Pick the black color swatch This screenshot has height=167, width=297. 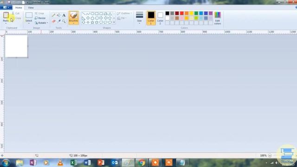[x=167, y=13]
